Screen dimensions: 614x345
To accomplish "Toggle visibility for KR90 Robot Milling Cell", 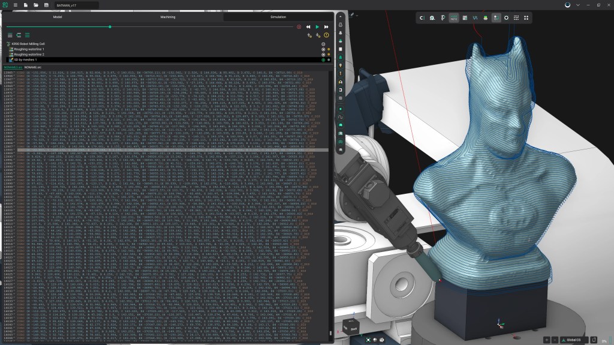I will [323, 44].
